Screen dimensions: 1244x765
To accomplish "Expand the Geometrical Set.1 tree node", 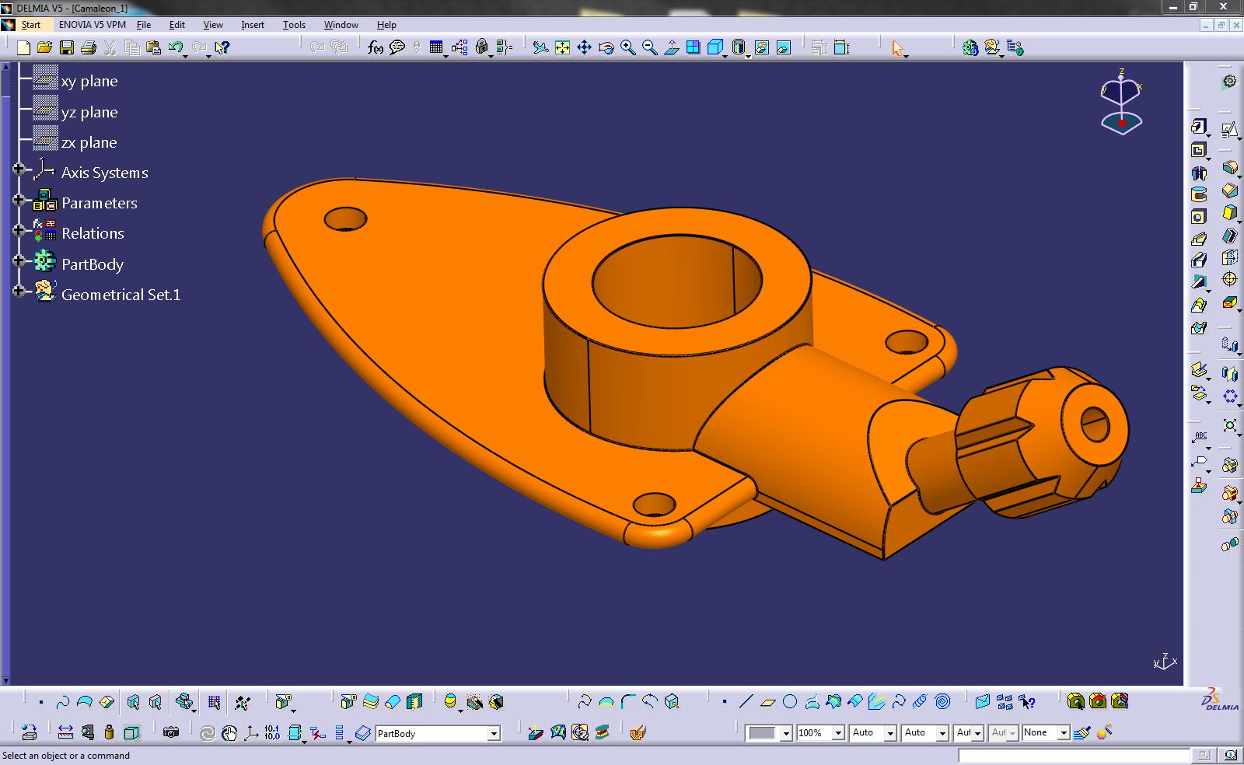I will pyautogui.click(x=19, y=291).
